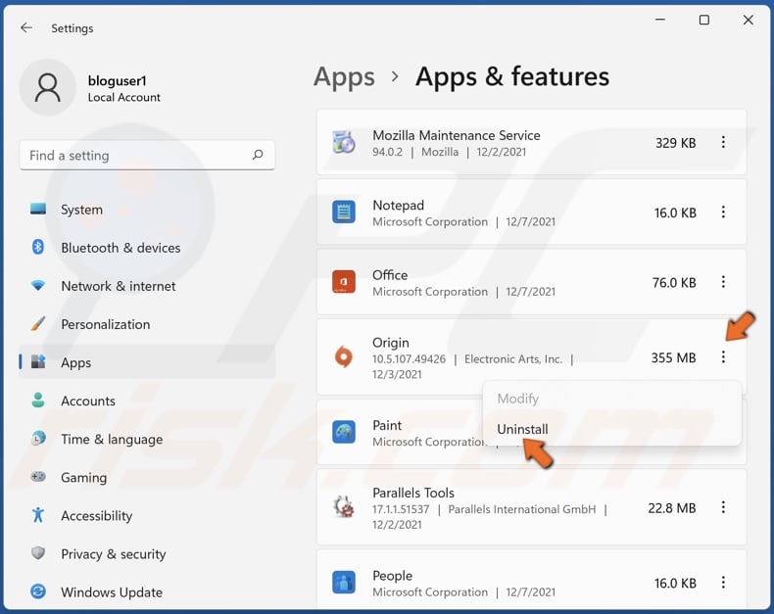Select the Parallels Tools app name
Screen dimensions: 774x614
[x=413, y=493]
